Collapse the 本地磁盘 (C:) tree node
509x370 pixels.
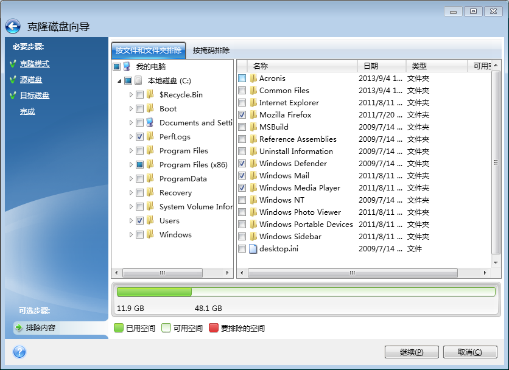click(x=119, y=81)
